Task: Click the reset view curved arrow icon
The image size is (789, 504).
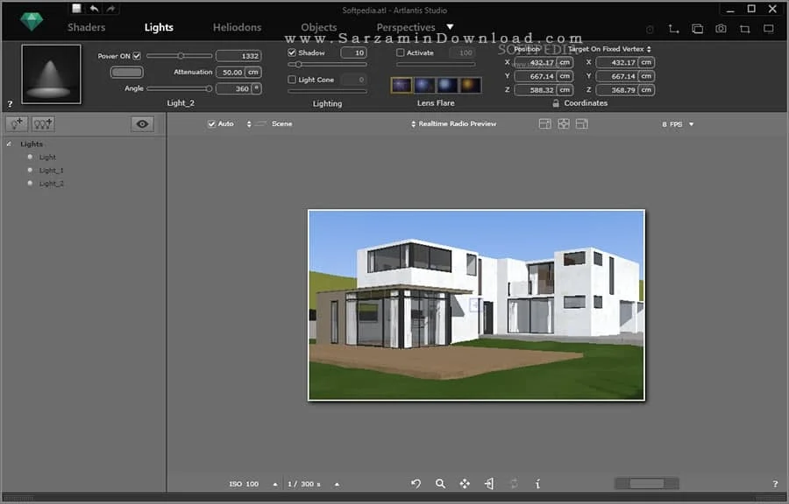Action: pyautogui.click(x=416, y=483)
